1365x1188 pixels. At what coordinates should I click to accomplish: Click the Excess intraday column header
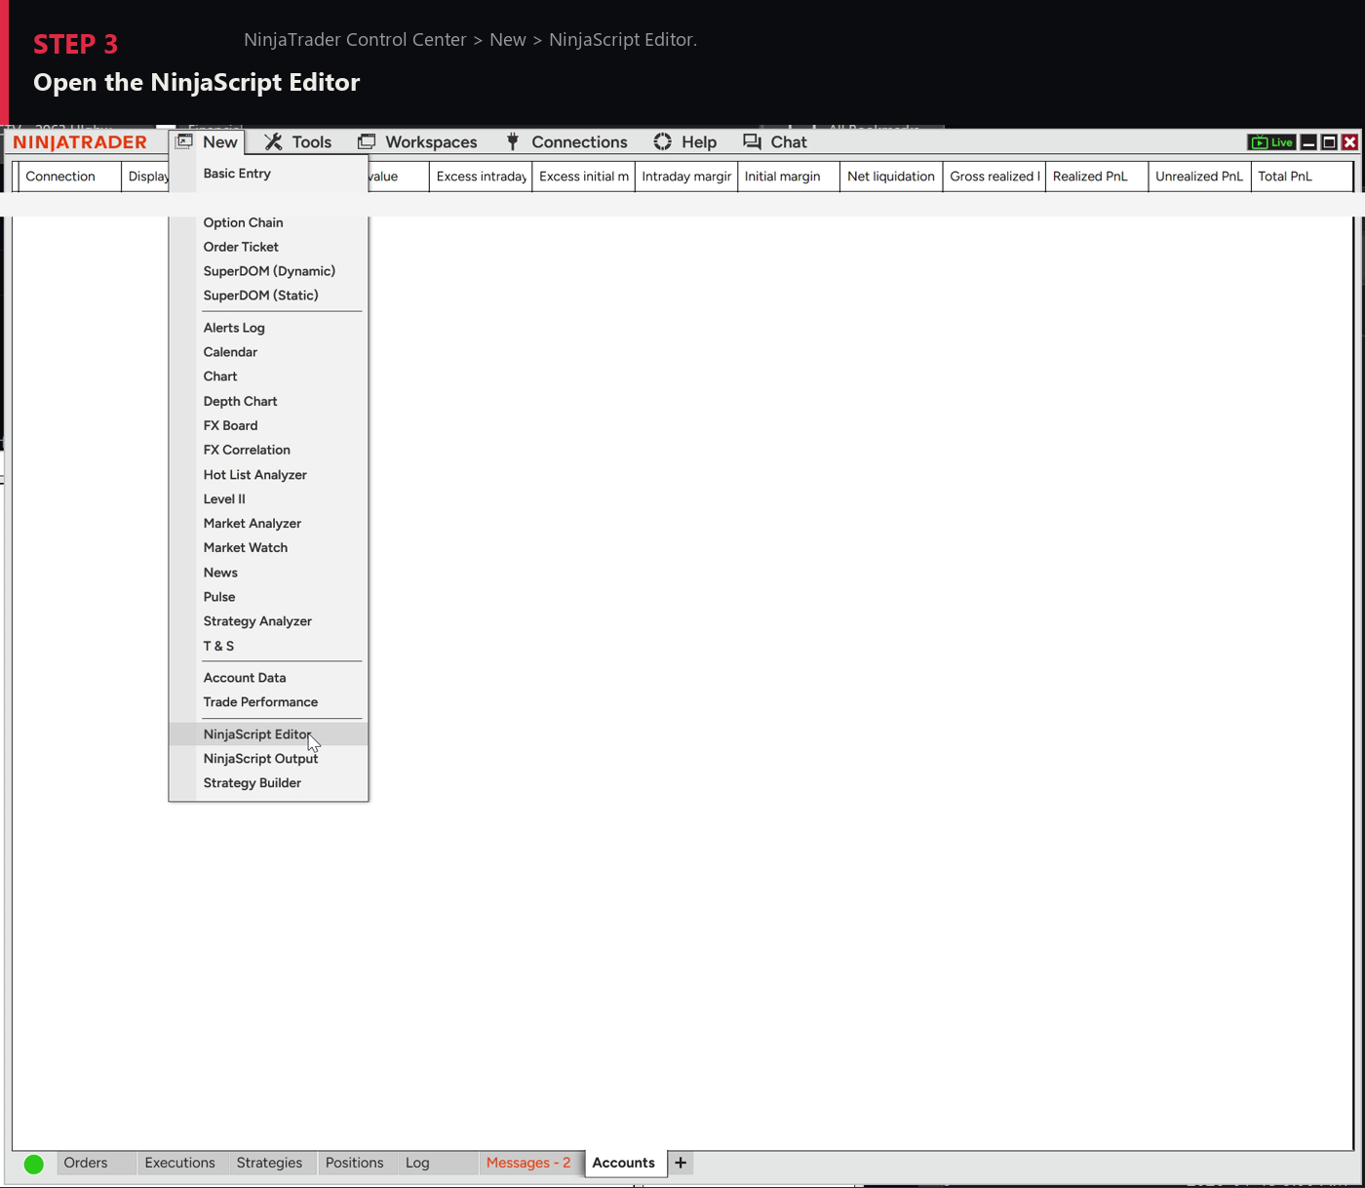coord(481,177)
